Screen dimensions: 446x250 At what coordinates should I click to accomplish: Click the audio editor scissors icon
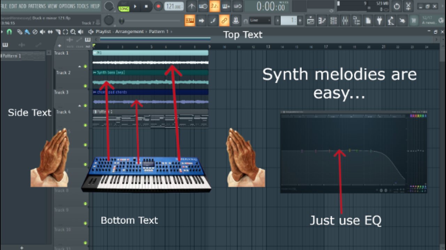tap(408, 6)
